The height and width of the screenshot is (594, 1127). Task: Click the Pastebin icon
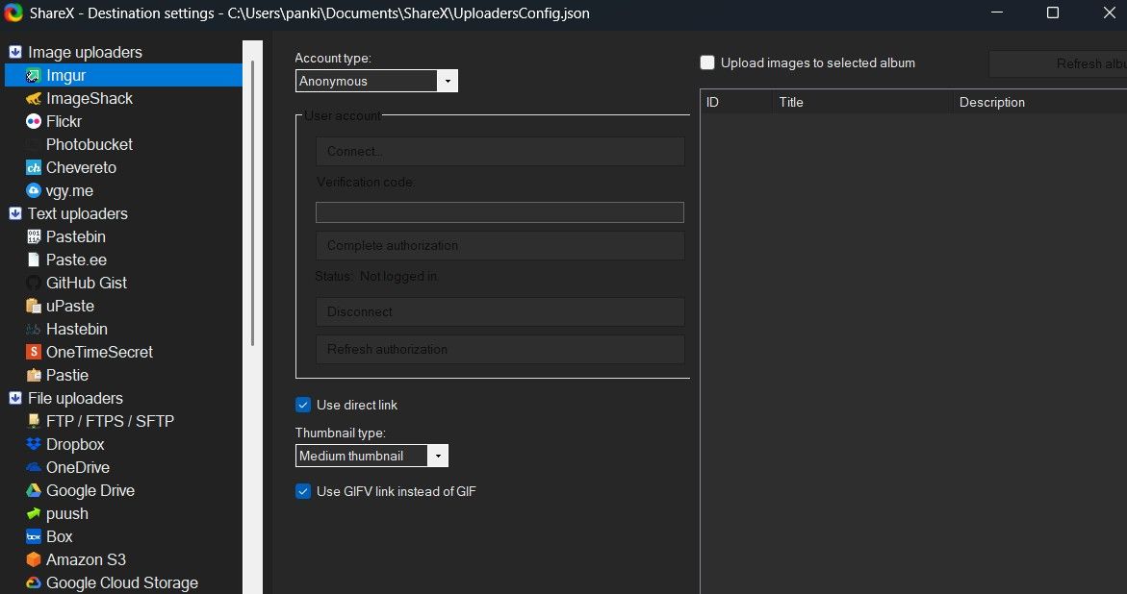pos(33,236)
